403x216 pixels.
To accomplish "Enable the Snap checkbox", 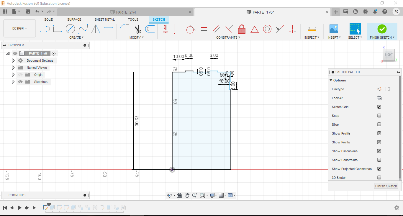I will 379,116.
